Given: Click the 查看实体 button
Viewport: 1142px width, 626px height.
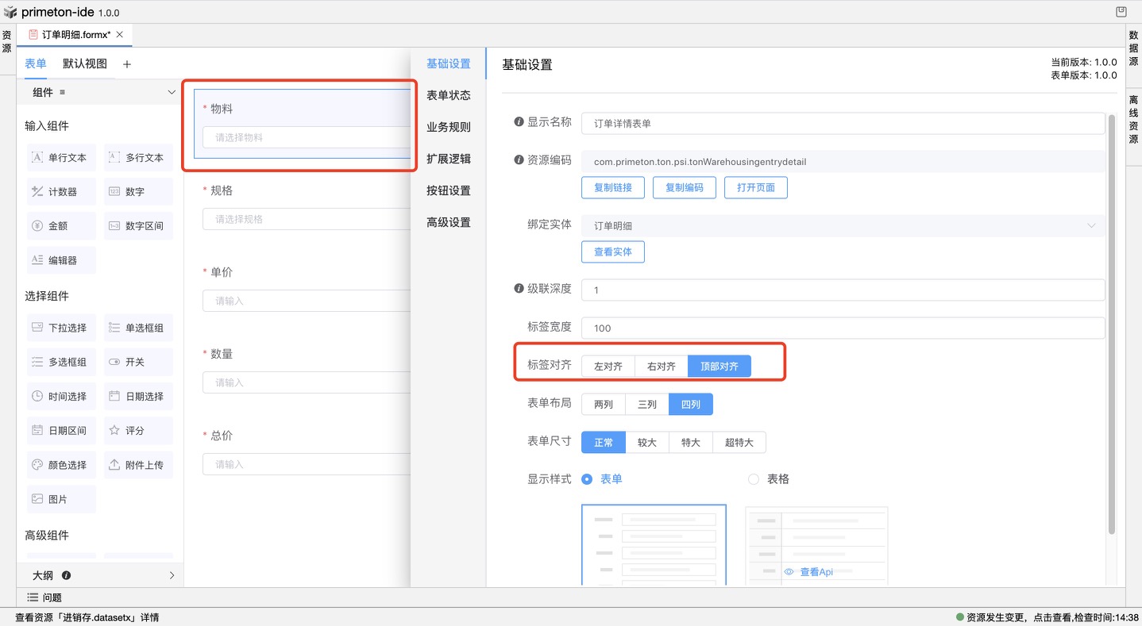Looking at the screenshot, I should [x=612, y=252].
